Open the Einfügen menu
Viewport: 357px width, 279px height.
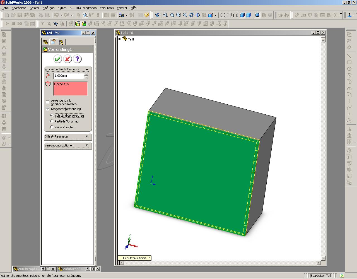click(x=49, y=8)
